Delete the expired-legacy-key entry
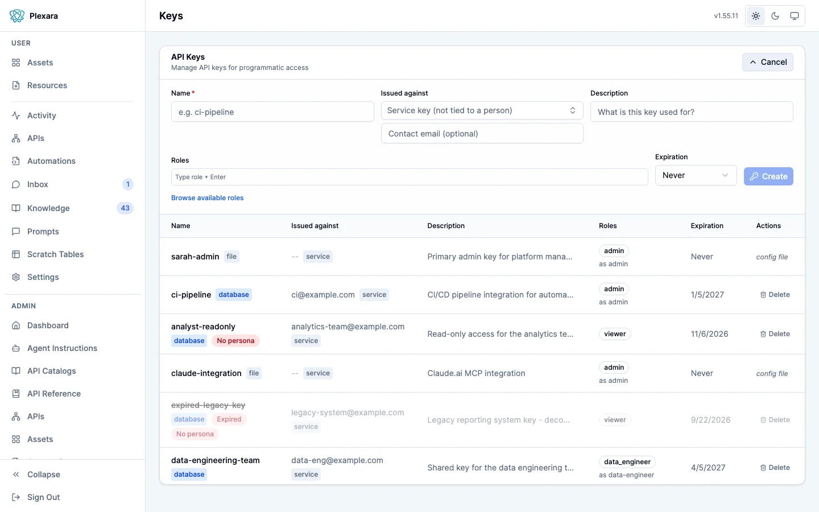Image resolution: width=819 pixels, height=512 pixels. pyautogui.click(x=775, y=420)
